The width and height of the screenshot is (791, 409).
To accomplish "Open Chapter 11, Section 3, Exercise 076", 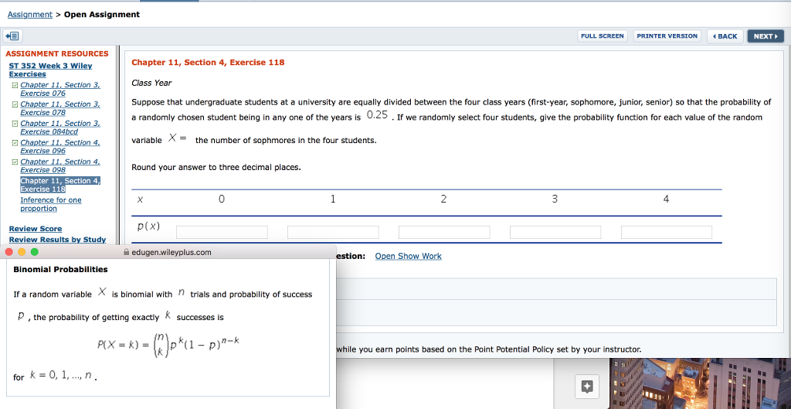I will (60, 89).
